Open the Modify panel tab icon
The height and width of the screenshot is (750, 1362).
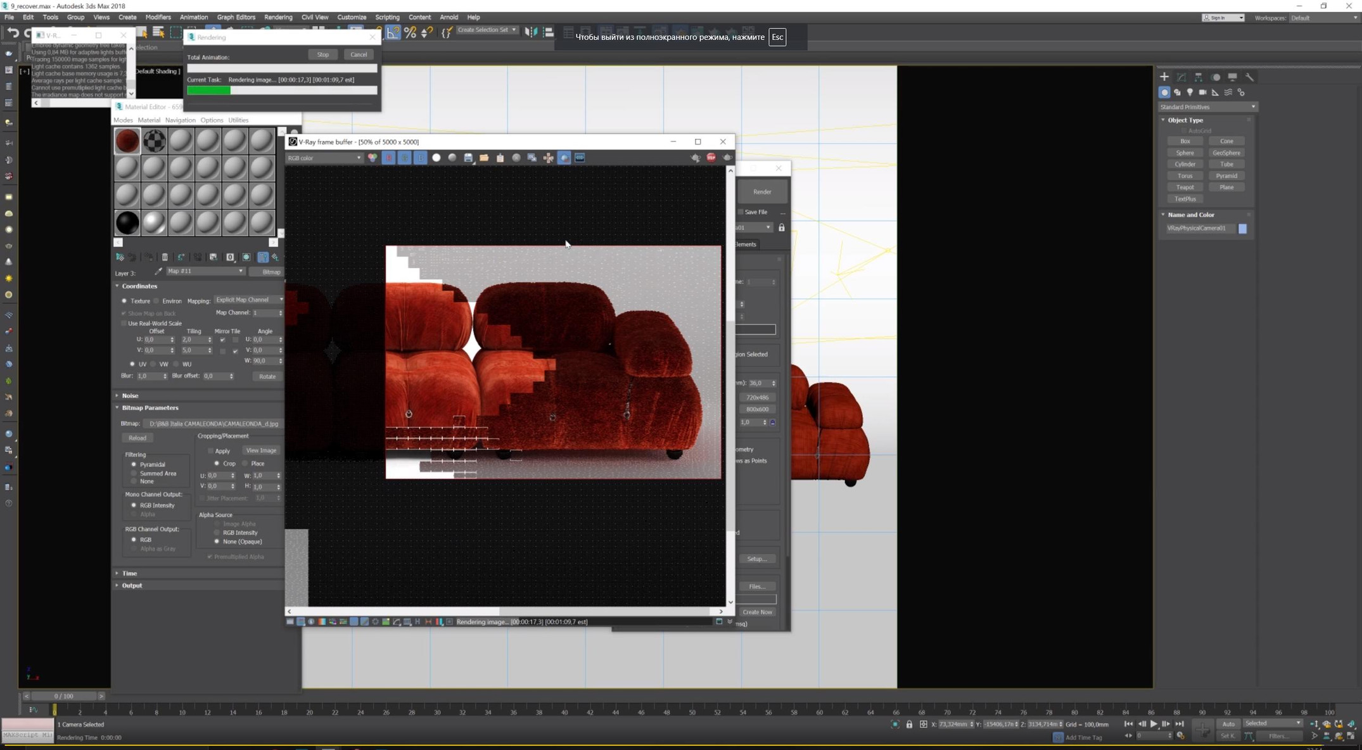pos(1181,77)
